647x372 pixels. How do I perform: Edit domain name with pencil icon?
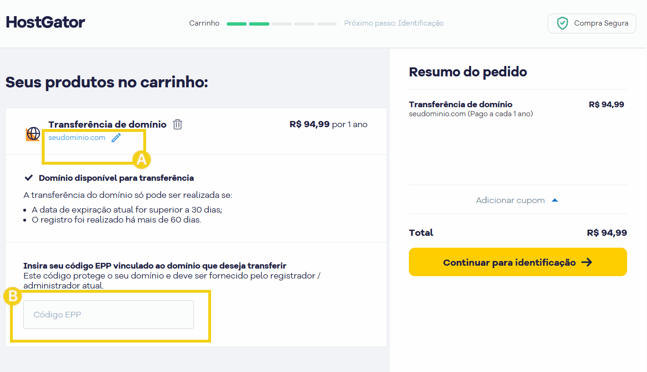tap(116, 138)
